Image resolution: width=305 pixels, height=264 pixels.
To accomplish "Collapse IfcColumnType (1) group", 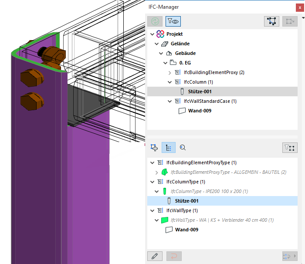I will pyautogui.click(x=152, y=182).
